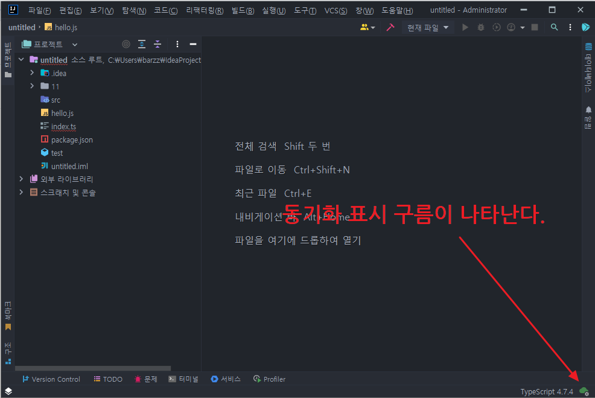Click the Expand All icon
Screen dimensions: 595x398
[142, 45]
